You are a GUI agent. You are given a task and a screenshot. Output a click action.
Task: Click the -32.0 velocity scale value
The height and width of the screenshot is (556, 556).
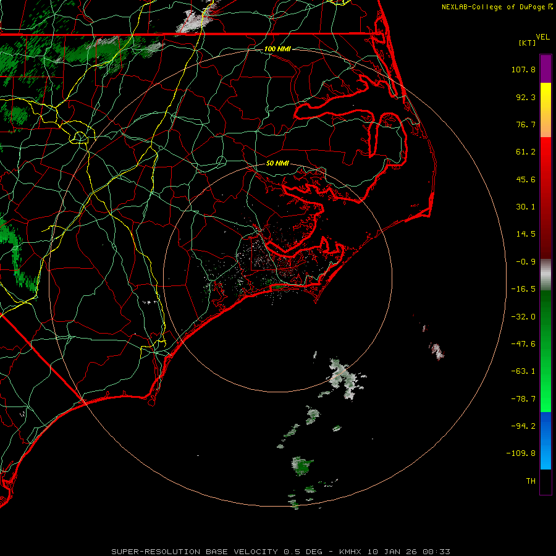(523, 317)
